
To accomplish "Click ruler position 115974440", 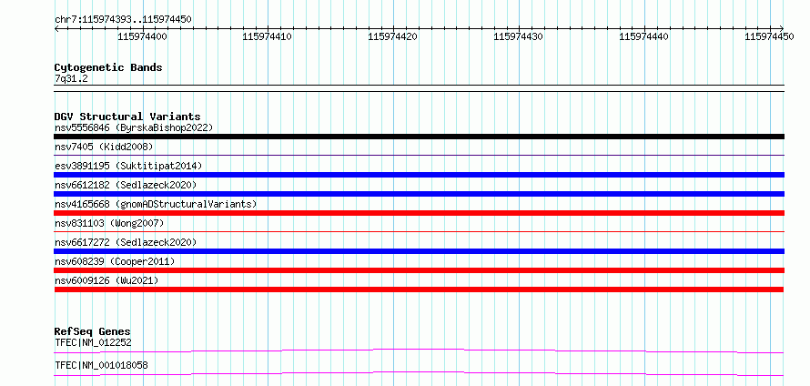I will pos(643,36).
